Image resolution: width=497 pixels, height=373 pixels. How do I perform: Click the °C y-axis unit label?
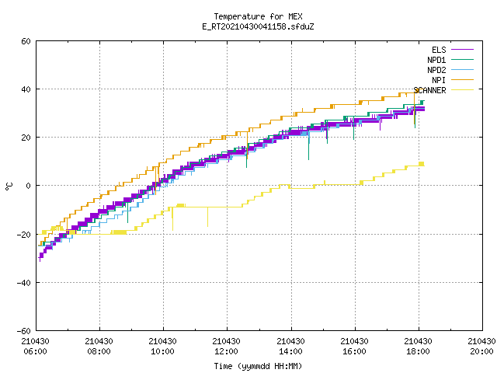pos(9,186)
